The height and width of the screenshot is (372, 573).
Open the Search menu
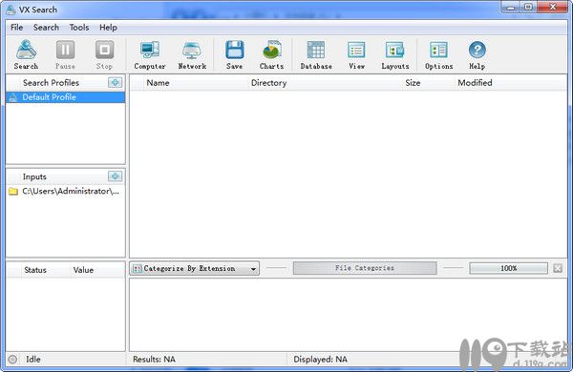[x=46, y=28]
